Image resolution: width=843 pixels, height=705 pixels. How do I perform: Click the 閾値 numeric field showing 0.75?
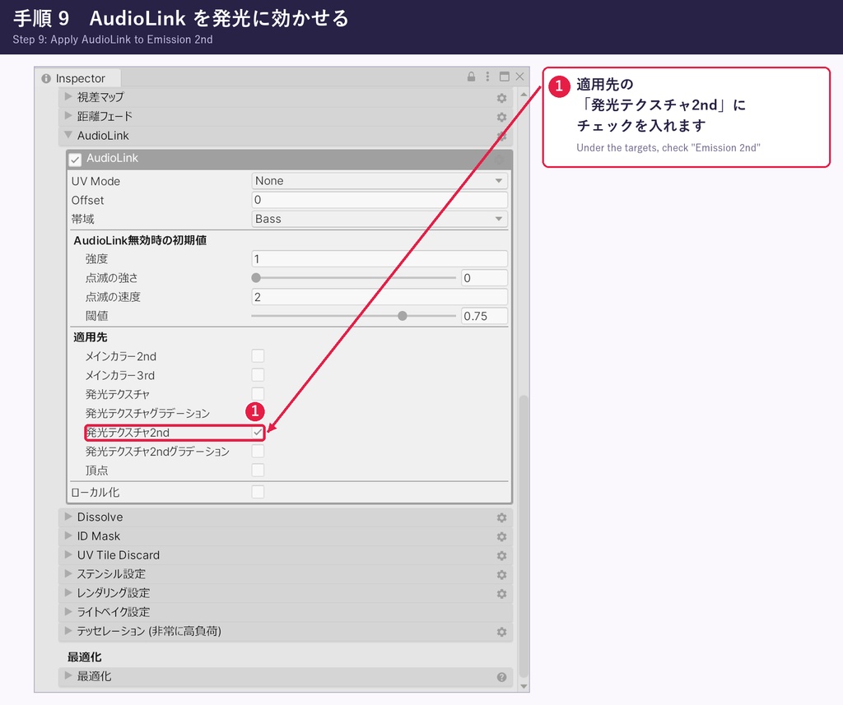pyautogui.click(x=484, y=316)
